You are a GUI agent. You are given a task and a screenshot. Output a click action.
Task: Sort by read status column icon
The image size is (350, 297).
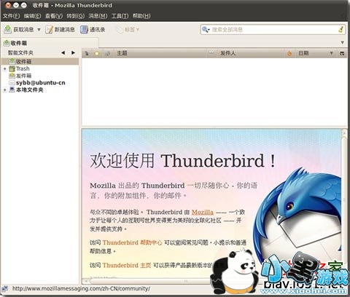[x=211, y=52]
